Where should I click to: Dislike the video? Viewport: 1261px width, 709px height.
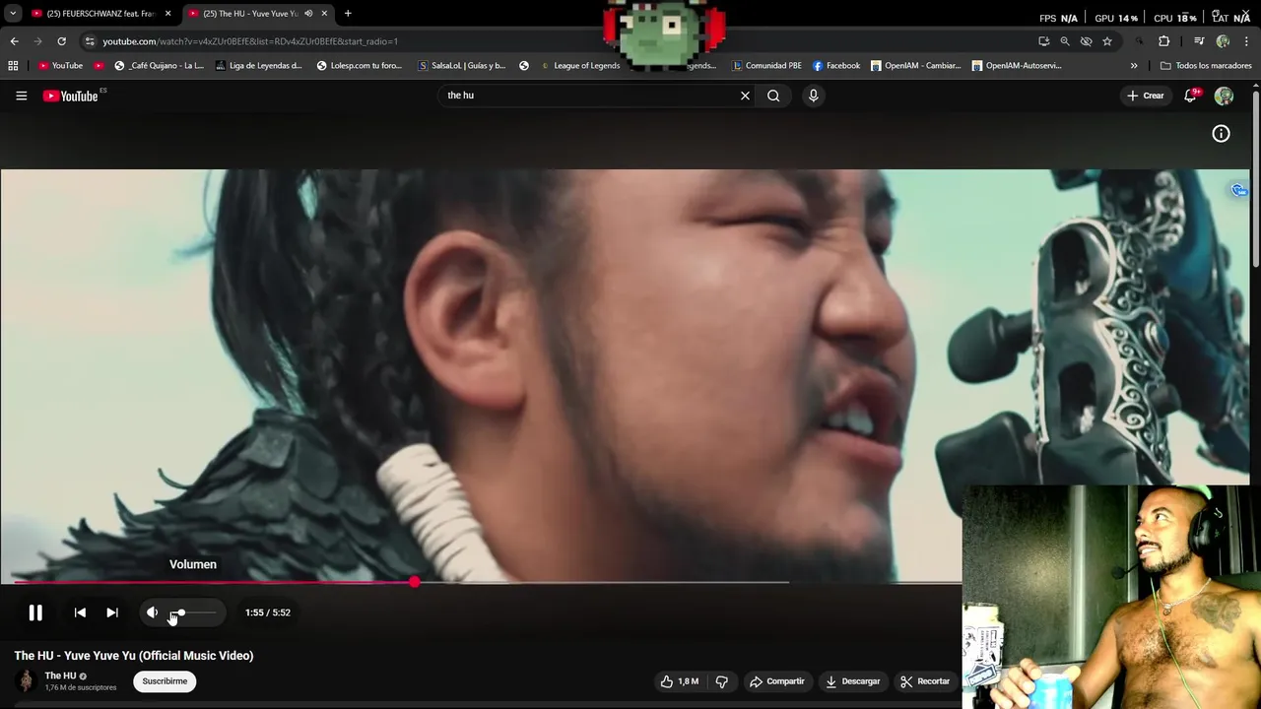[x=721, y=681]
